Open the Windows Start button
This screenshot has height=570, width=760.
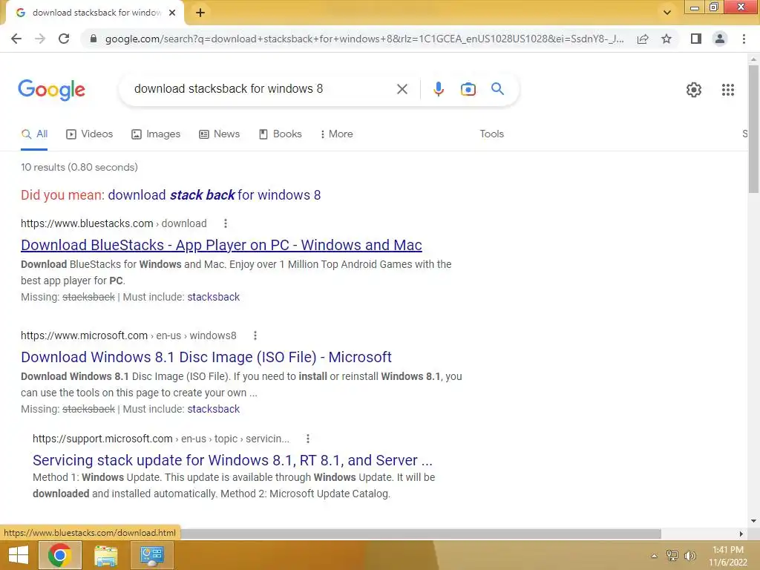pos(19,555)
